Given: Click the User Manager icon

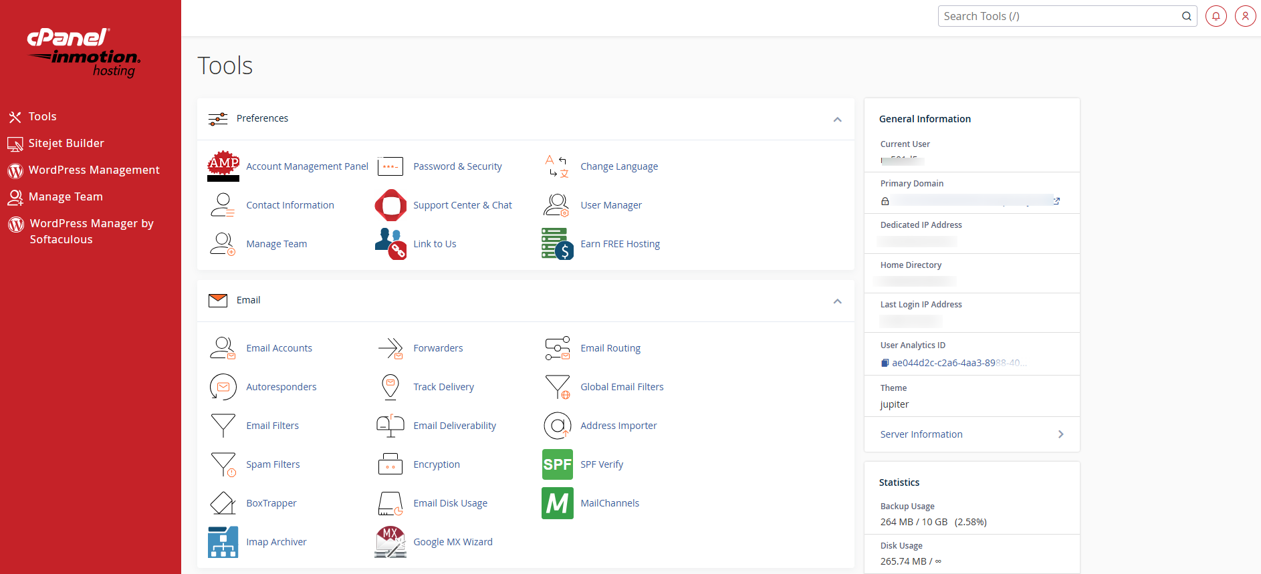Looking at the screenshot, I should (x=556, y=204).
